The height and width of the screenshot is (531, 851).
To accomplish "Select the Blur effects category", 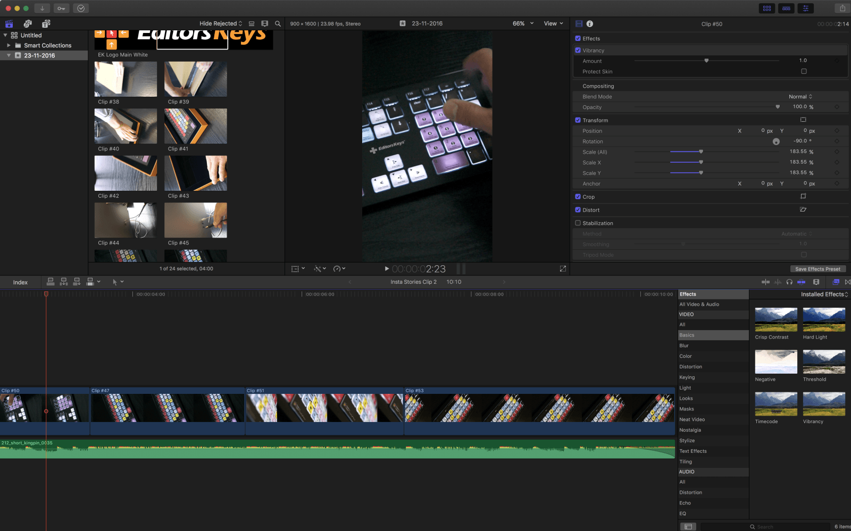I will click(x=684, y=346).
